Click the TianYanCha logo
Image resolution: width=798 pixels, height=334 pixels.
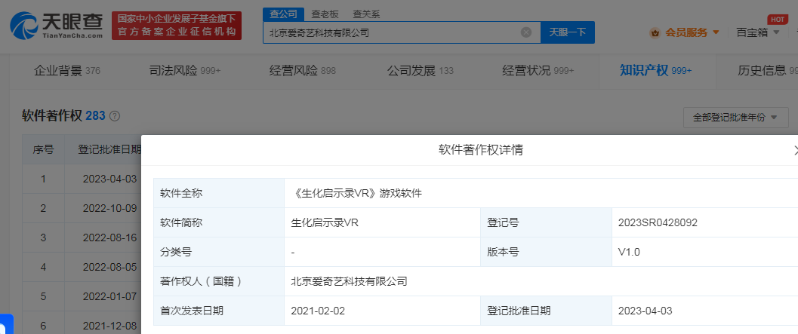tap(56, 26)
